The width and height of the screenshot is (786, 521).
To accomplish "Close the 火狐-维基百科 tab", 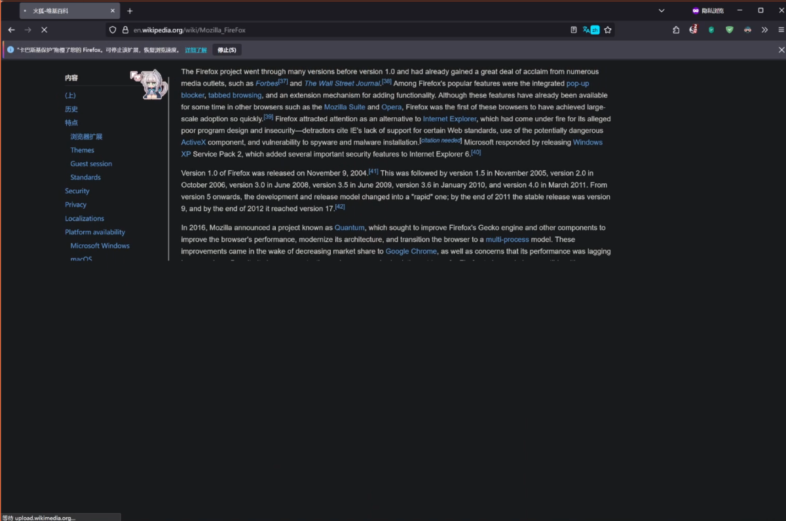I will click(113, 11).
